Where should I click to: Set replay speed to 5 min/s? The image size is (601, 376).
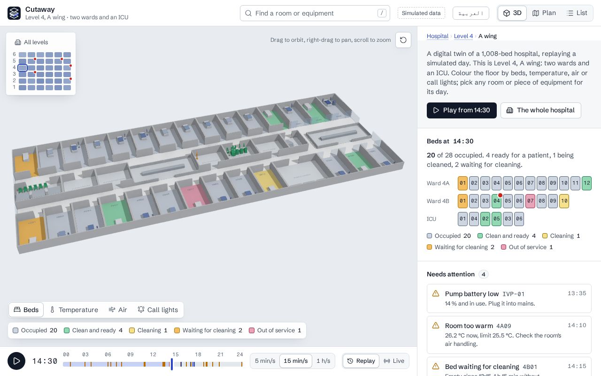pyautogui.click(x=265, y=361)
